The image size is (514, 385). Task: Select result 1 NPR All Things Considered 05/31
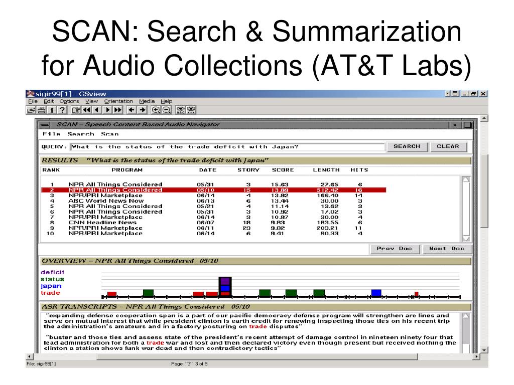[x=213, y=184]
